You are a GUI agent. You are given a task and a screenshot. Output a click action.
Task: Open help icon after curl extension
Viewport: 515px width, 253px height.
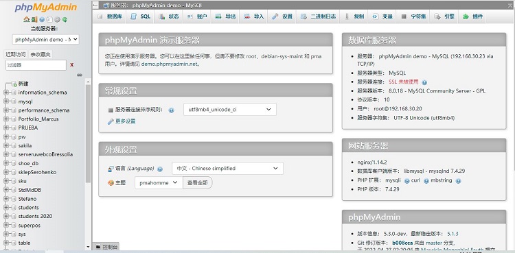click(426, 181)
